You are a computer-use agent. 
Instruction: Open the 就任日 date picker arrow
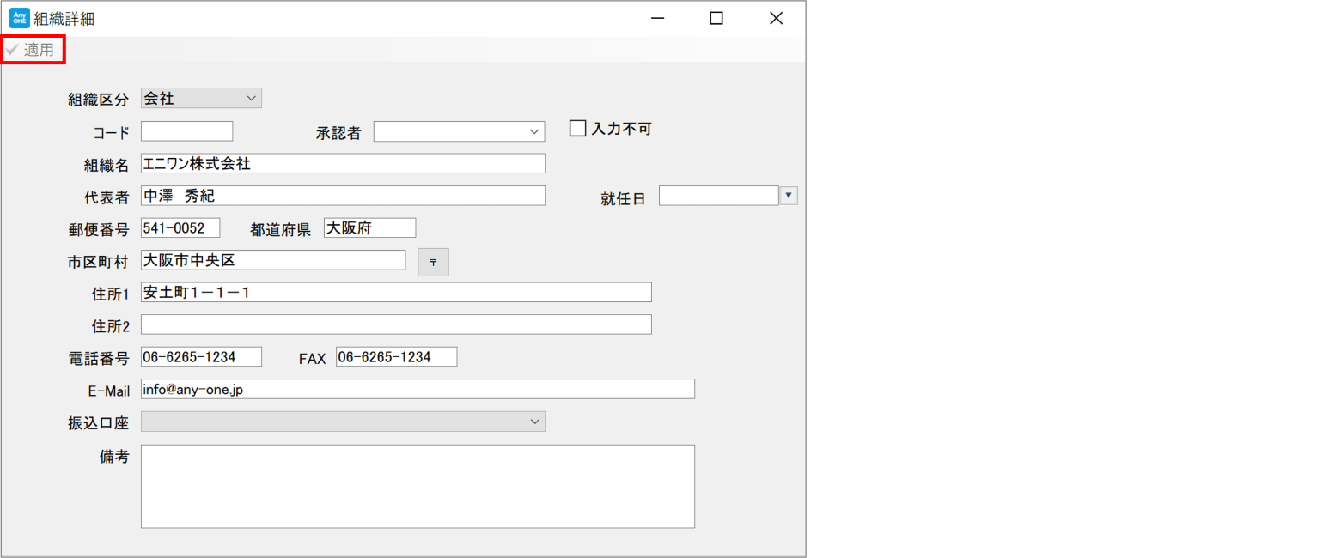(789, 196)
